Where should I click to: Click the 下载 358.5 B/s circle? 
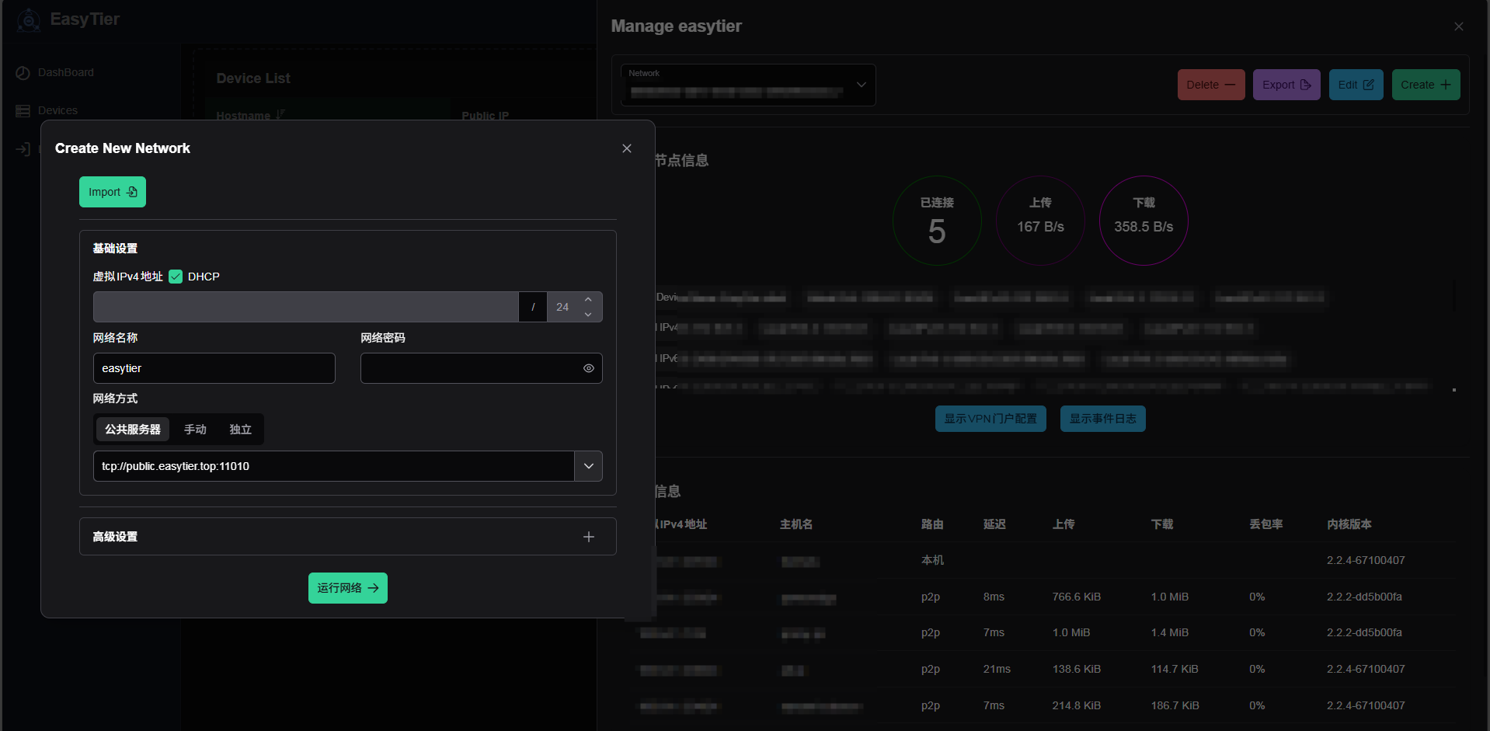pos(1144,221)
